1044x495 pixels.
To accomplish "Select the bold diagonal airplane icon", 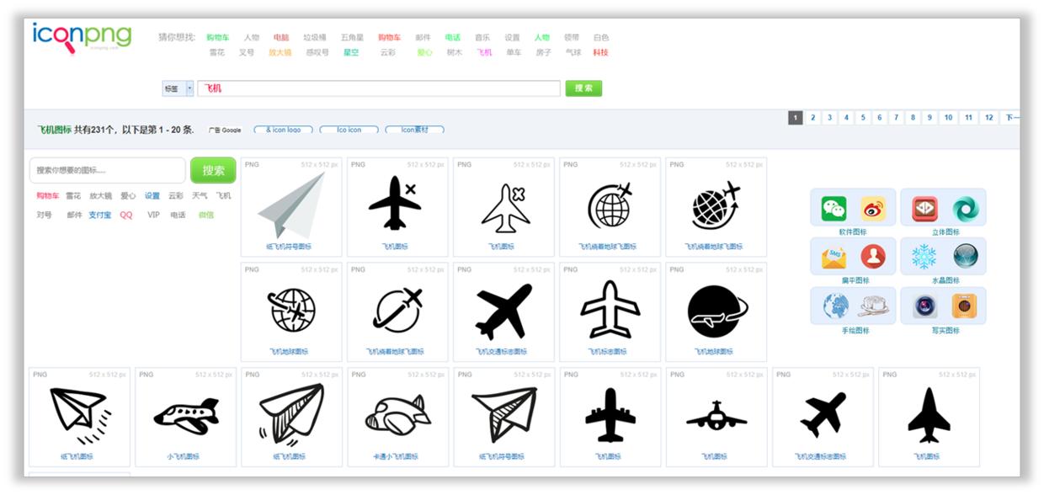I will pyautogui.click(x=503, y=311).
